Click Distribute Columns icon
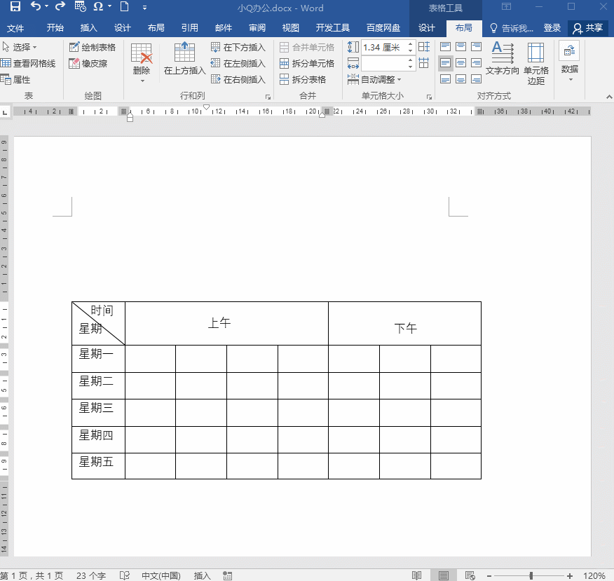Image resolution: width=614 pixels, height=581 pixels. [423, 63]
